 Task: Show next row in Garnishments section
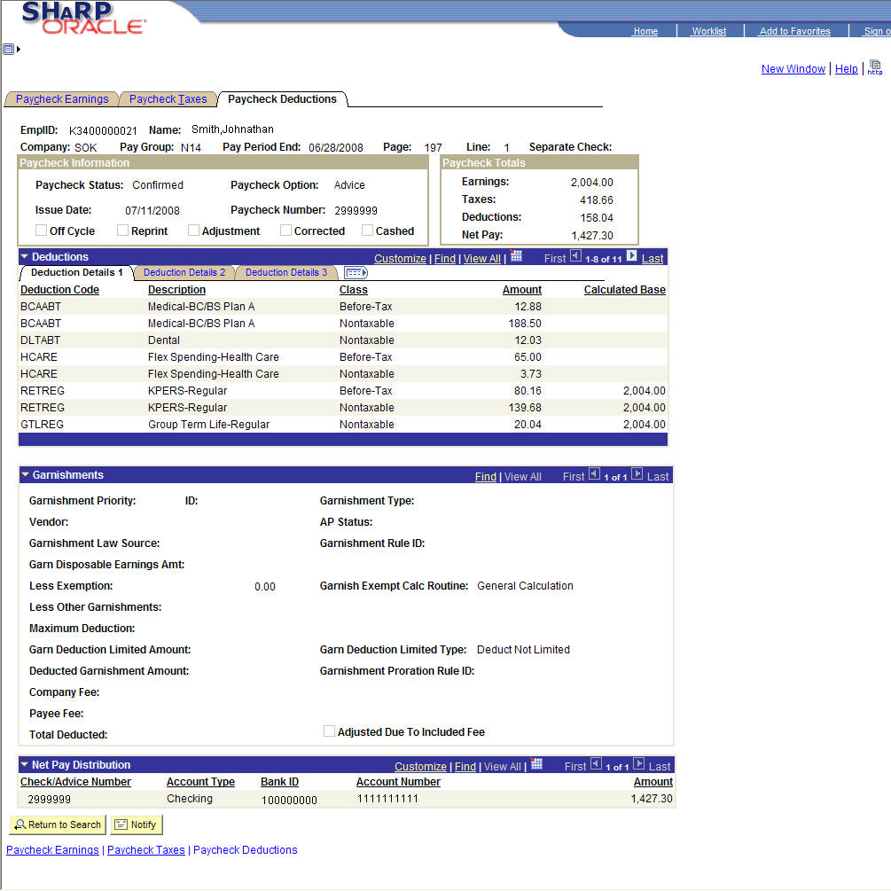pyautogui.click(x=638, y=475)
